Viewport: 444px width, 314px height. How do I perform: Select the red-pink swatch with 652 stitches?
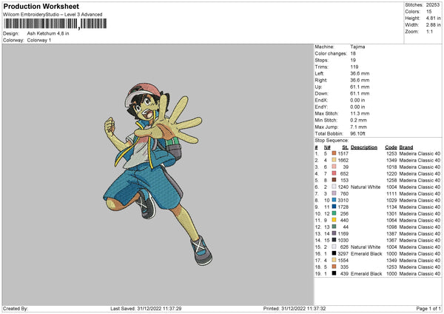[334, 173]
